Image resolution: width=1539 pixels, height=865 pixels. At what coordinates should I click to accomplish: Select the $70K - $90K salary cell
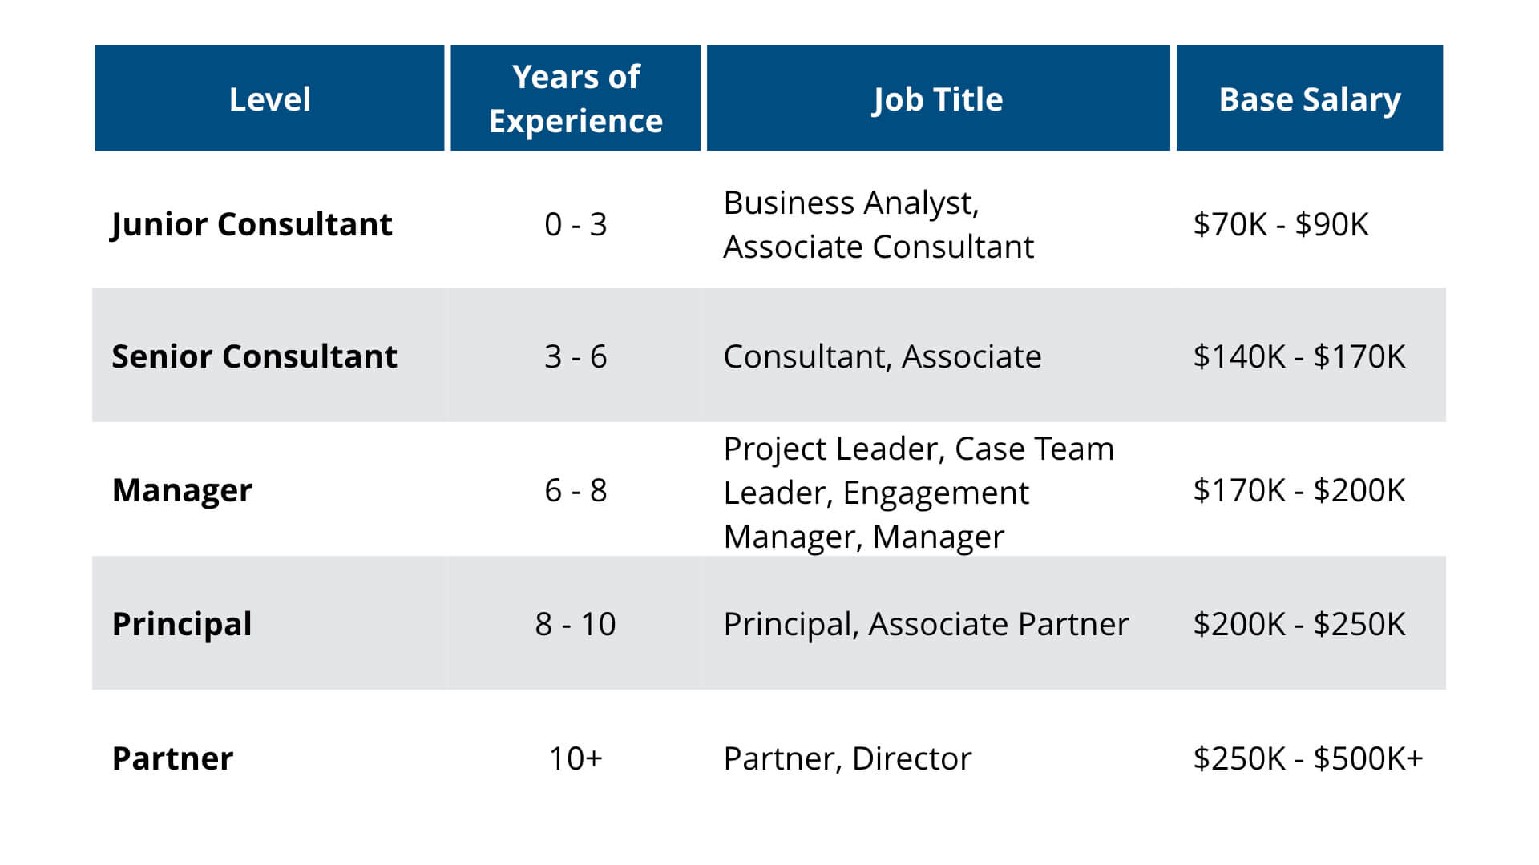tap(1280, 224)
